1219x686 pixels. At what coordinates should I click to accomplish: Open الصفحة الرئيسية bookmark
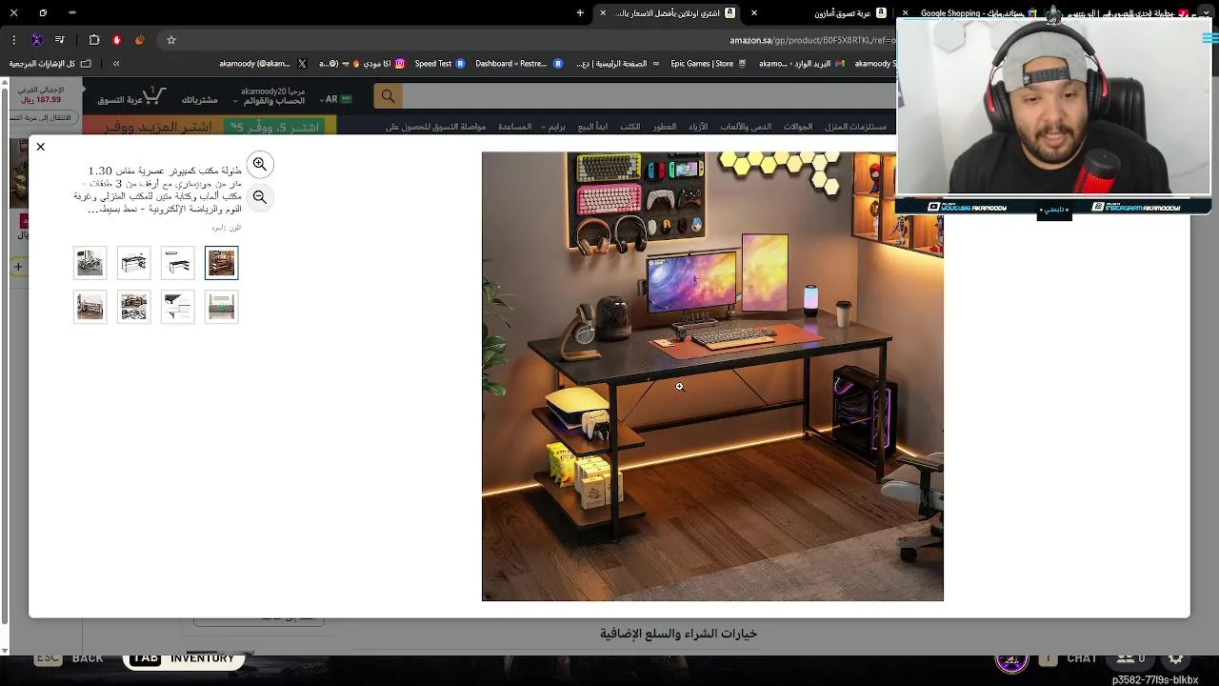618,64
